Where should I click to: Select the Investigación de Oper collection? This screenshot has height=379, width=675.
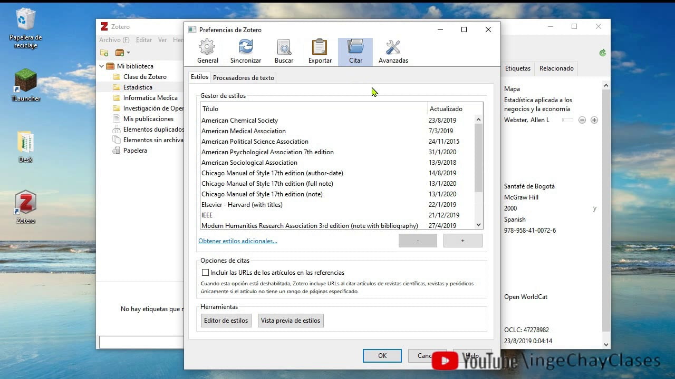tap(148, 108)
